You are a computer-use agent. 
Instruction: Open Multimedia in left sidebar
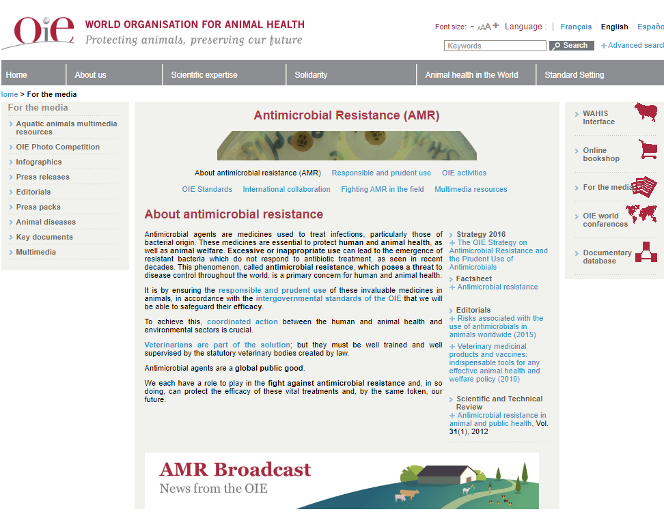point(36,253)
